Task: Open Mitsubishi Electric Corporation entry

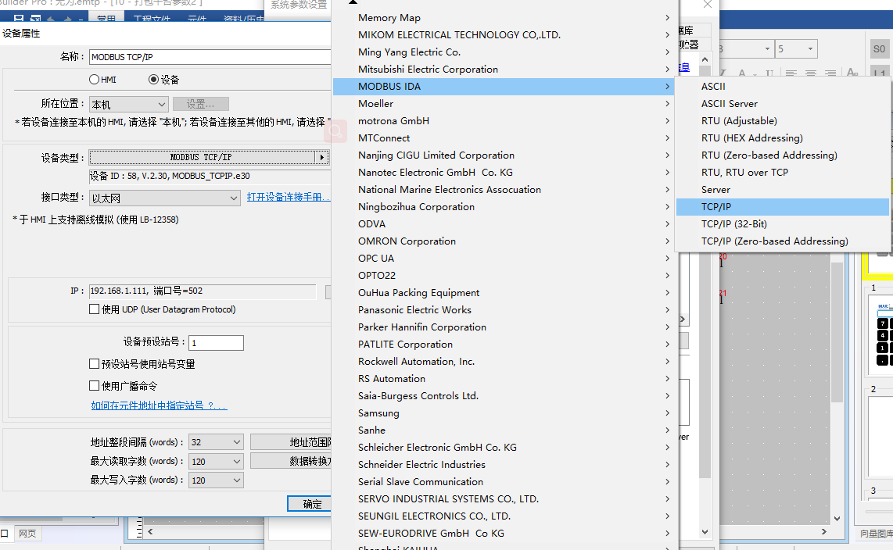Action: pos(504,70)
